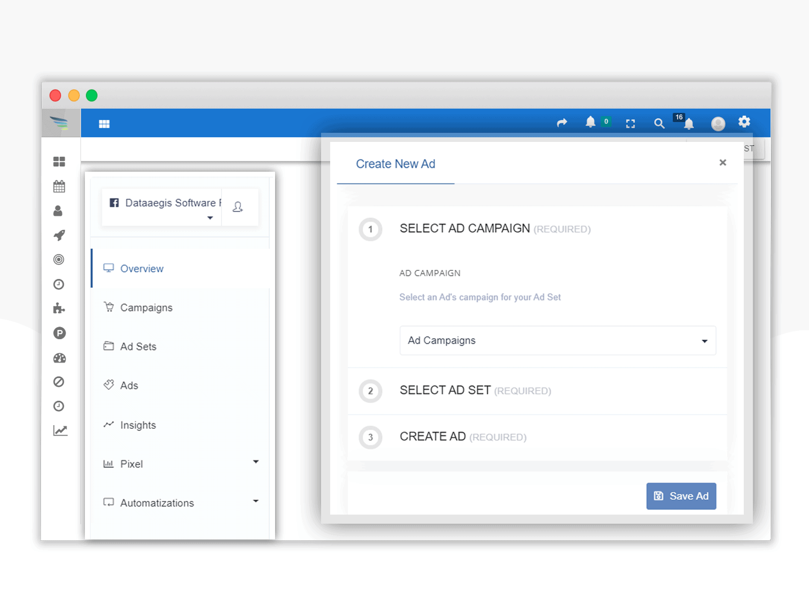Open the Dataaegis Software account dropdown
The image size is (809, 606).
tap(162, 208)
